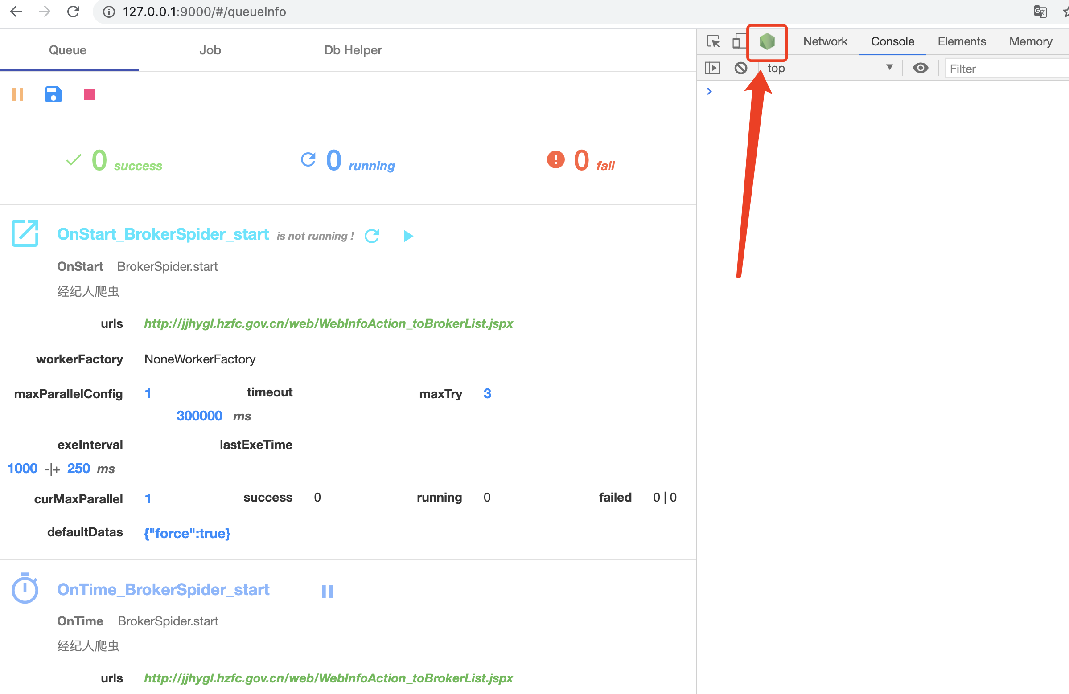Switch to the Db Helper tab

353,50
